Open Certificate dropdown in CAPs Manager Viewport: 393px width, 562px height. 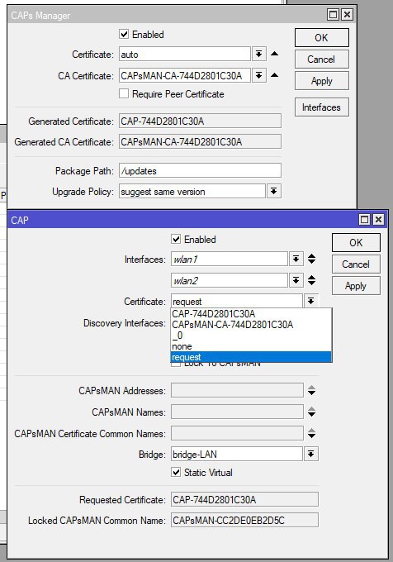click(258, 54)
